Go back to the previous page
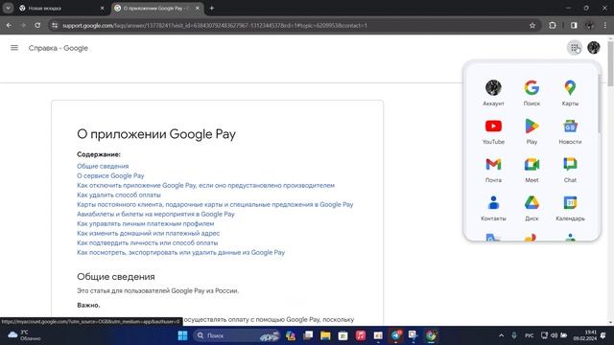This screenshot has width=614, height=345. coord(9,26)
